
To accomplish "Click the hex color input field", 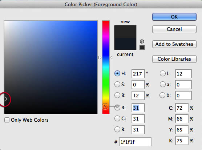I will tap(135, 142).
